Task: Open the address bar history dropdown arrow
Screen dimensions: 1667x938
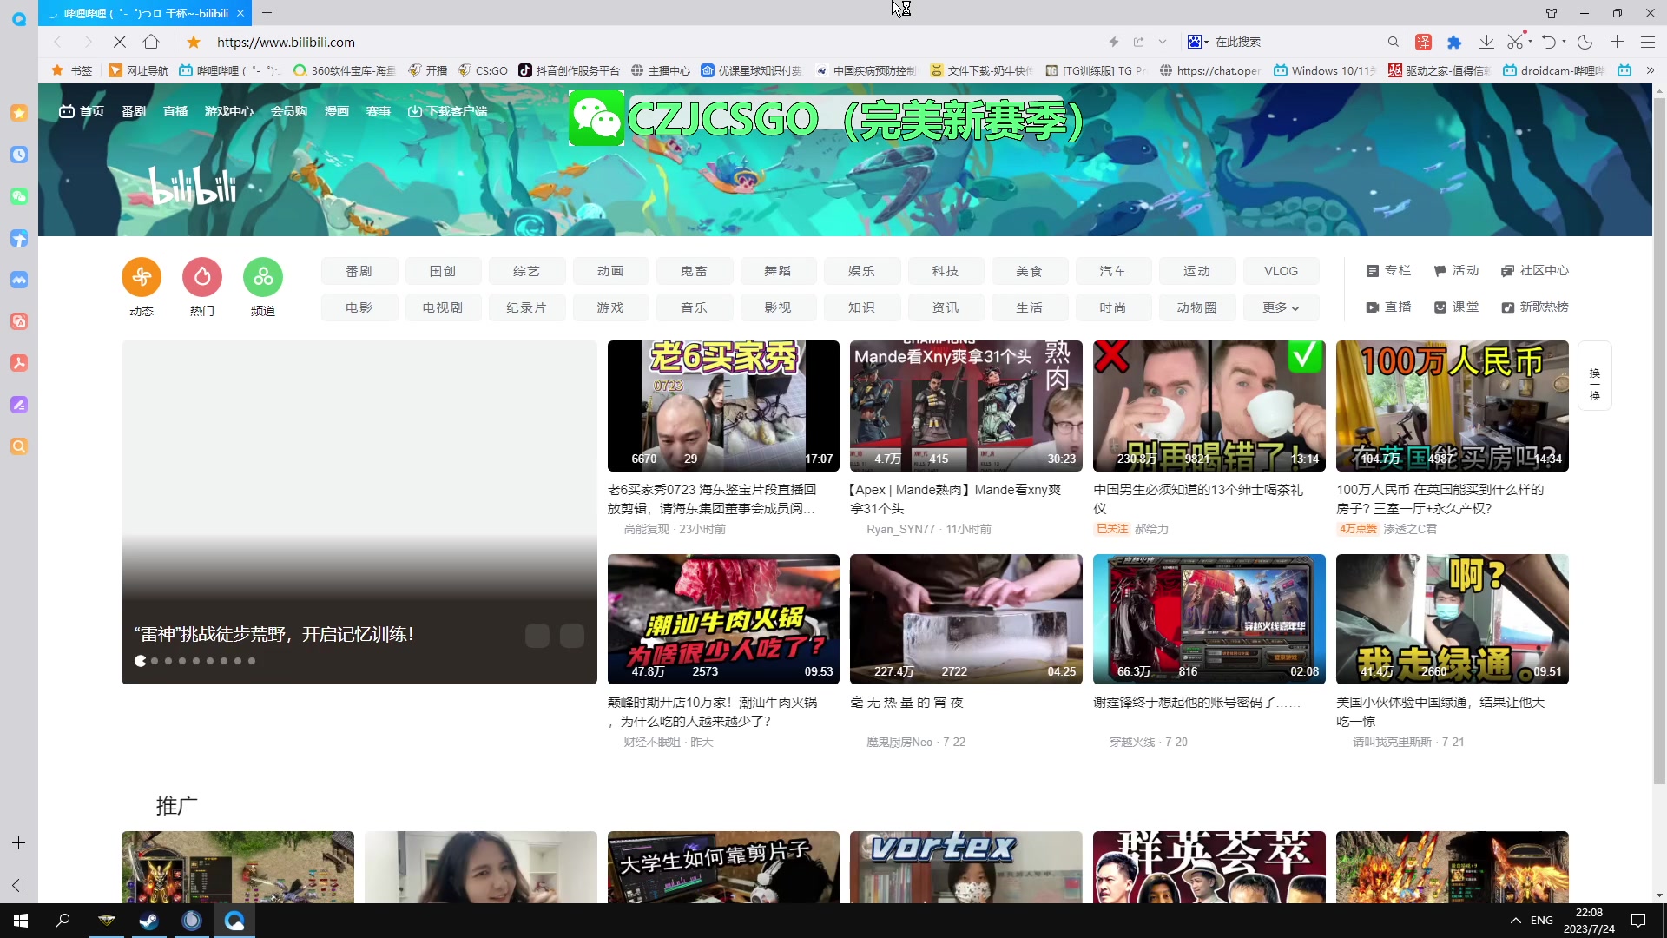Action: click(x=1163, y=42)
